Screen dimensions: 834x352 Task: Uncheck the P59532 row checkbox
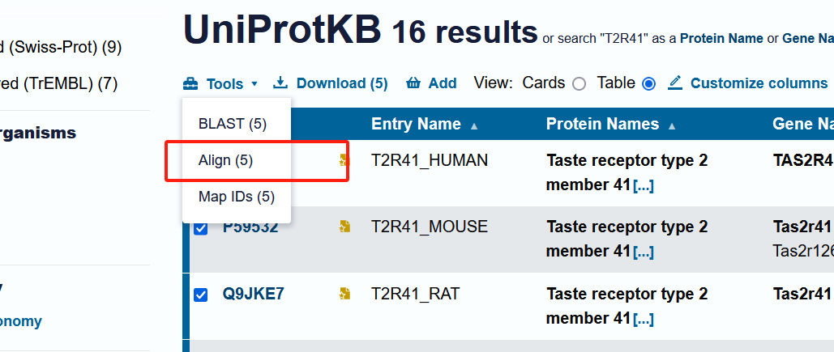pyautogui.click(x=200, y=228)
